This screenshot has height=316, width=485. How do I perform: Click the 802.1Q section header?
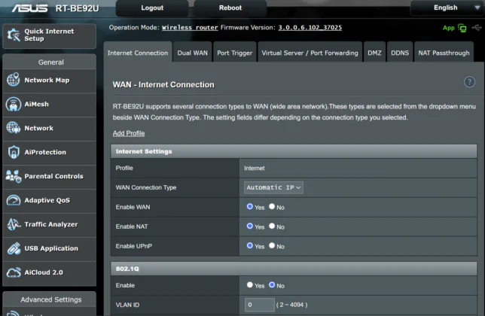click(294, 269)
